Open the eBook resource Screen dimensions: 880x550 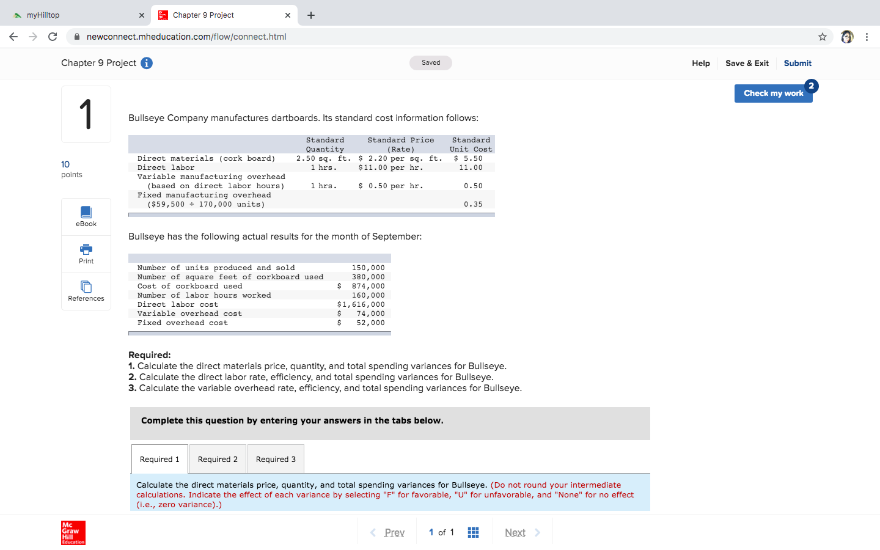pos(86,217)
